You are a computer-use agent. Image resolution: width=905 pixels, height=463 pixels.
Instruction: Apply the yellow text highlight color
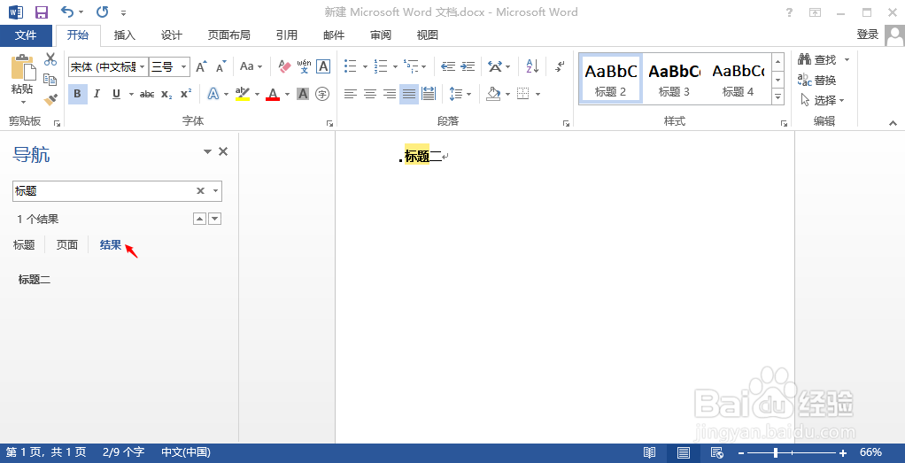point(243,94)
